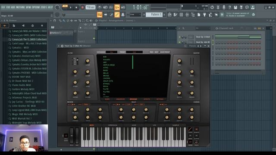Screen dimensions: 276x155
Task: Switch to the LFO tab above keyboard
Action: [154, 125]
